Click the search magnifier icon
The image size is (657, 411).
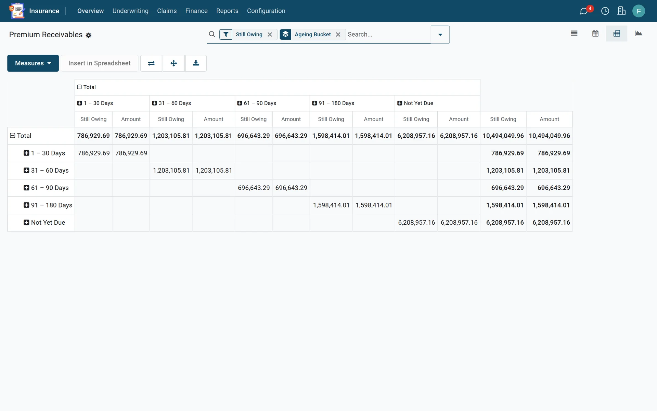point(212,34)
